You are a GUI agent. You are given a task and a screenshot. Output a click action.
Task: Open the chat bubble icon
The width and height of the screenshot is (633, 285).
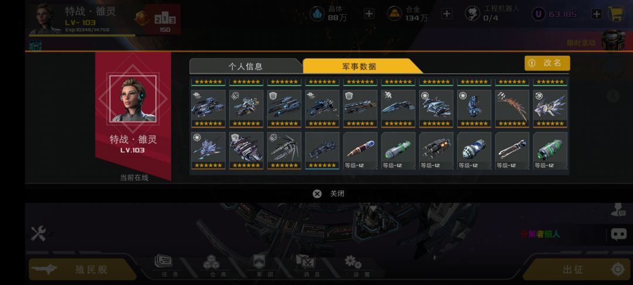tap(618, 234)
